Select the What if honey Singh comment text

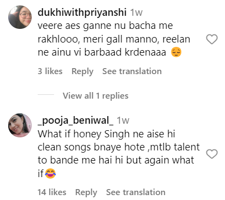(x=119, y=154)
